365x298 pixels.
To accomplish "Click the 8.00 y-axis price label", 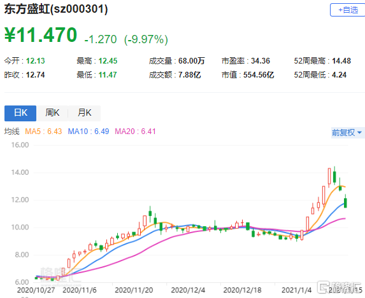I will tap(22, 255).
